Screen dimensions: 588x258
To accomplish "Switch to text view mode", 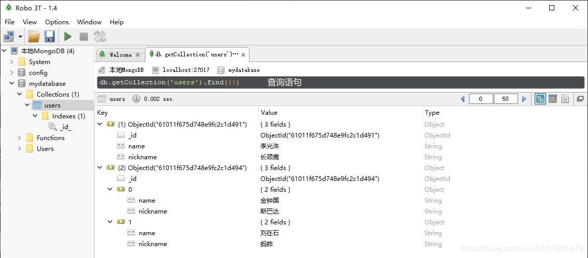I will [565, 99].
